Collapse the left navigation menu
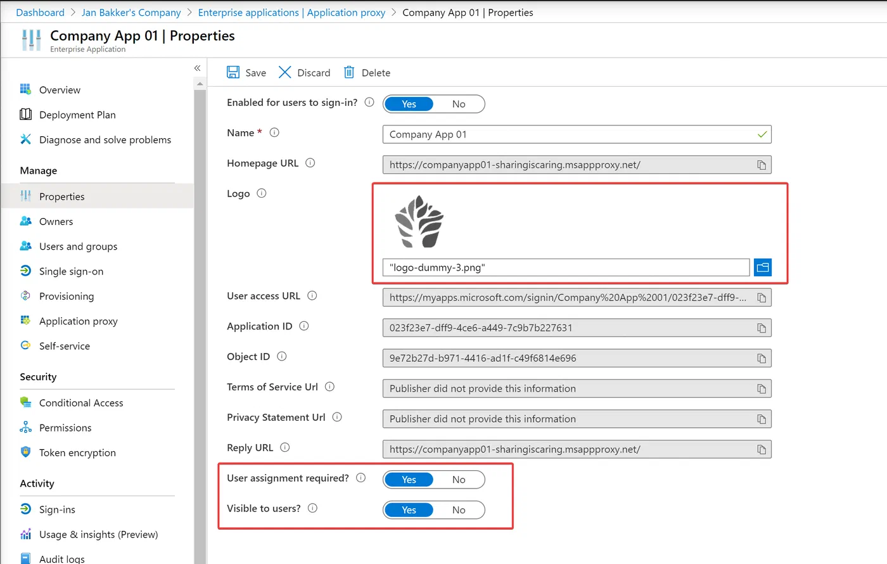This screenshot has width=887, height=564. coord(197,68)
